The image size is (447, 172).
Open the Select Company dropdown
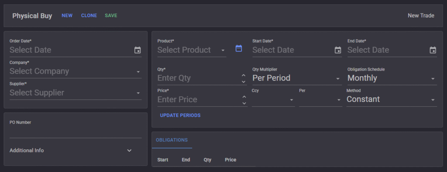76,71
